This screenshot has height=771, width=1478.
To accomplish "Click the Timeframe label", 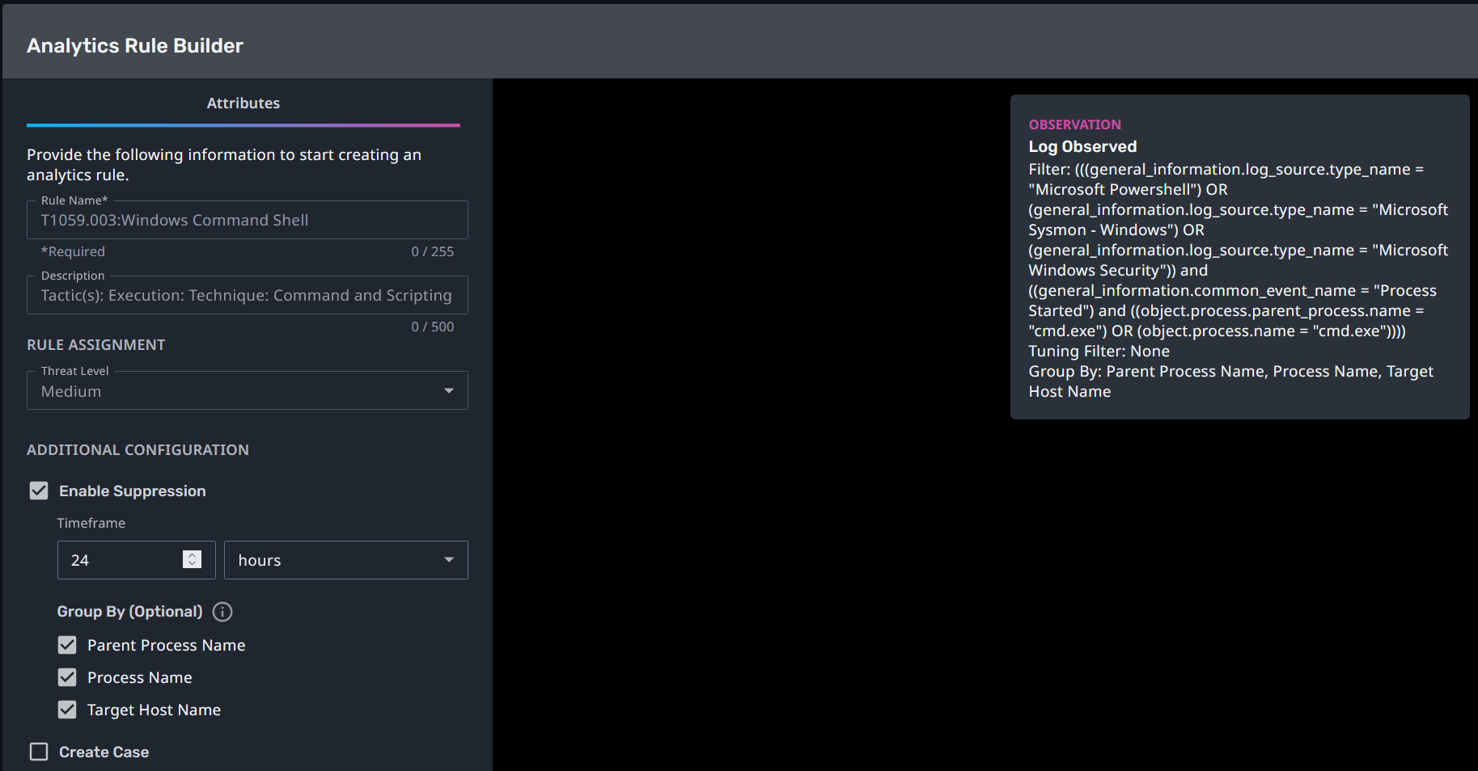I will click(x=91, y=523).
